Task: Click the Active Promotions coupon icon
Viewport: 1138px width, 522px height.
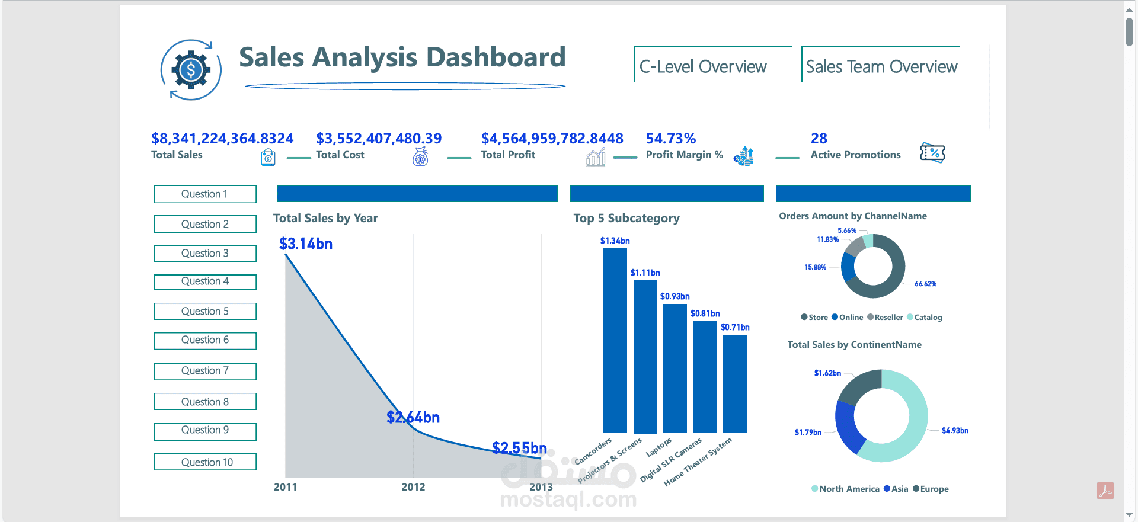Action: (932, 153)
